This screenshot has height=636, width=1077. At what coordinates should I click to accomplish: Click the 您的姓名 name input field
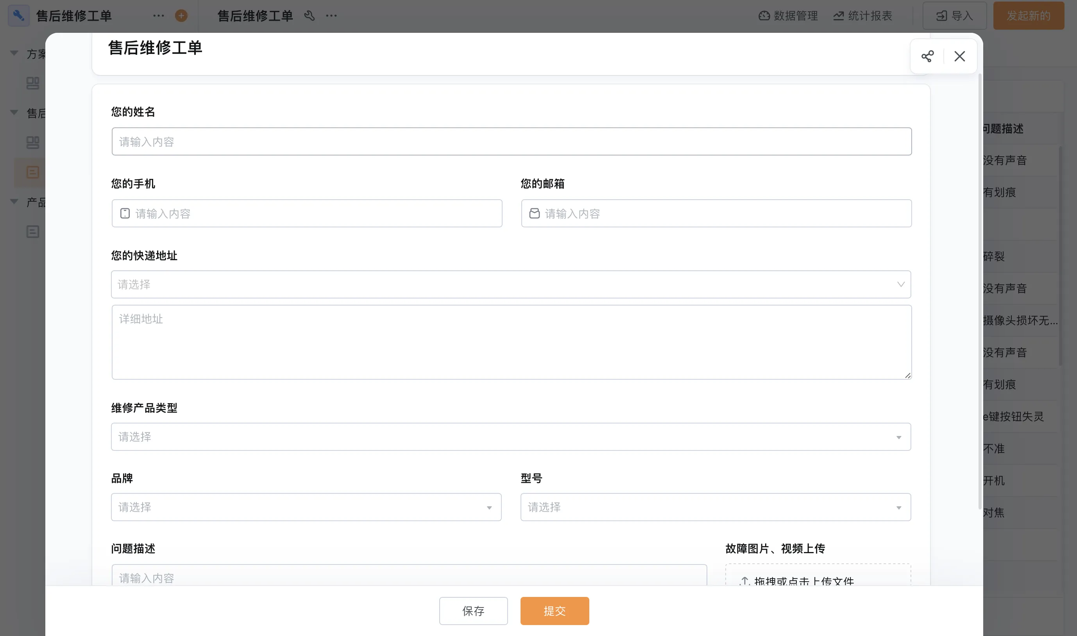(511, 141)
